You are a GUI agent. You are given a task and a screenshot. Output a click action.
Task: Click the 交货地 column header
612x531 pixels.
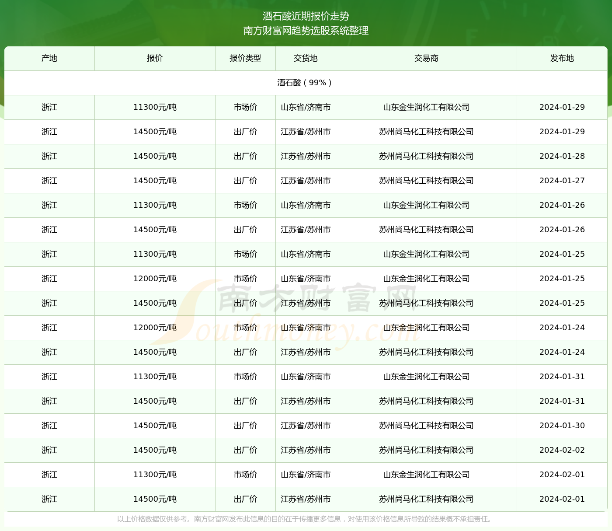306,58
